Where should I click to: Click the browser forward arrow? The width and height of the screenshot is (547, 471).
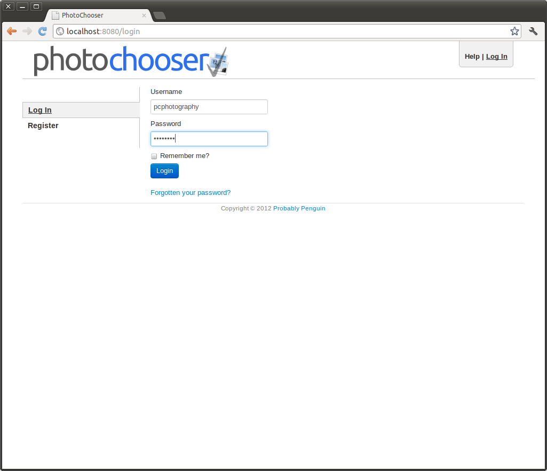point(27,32)
